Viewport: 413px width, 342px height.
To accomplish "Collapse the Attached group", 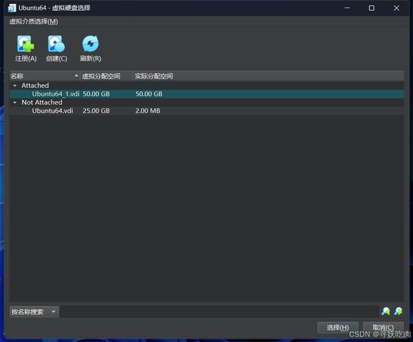I will pos(14,85).
